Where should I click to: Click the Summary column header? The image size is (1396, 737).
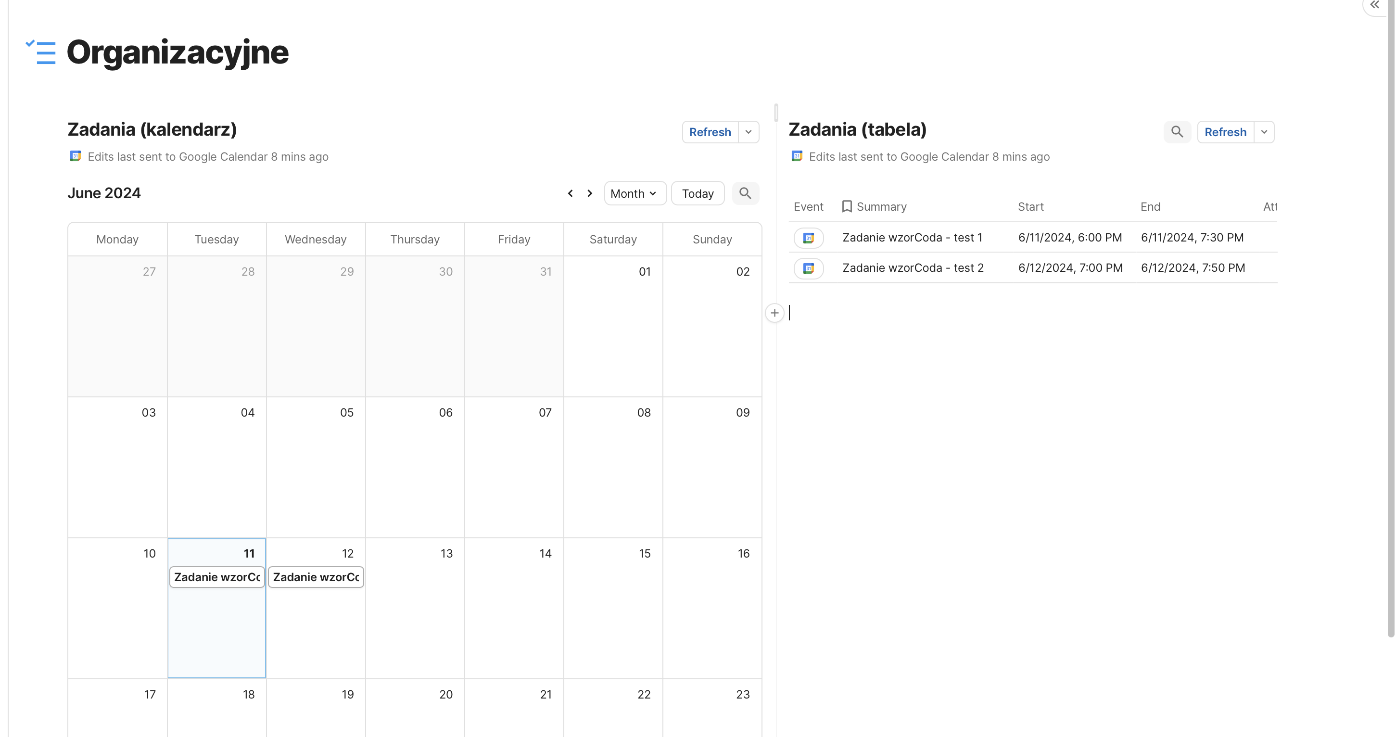pyautogui.click(x=881, y=206)
